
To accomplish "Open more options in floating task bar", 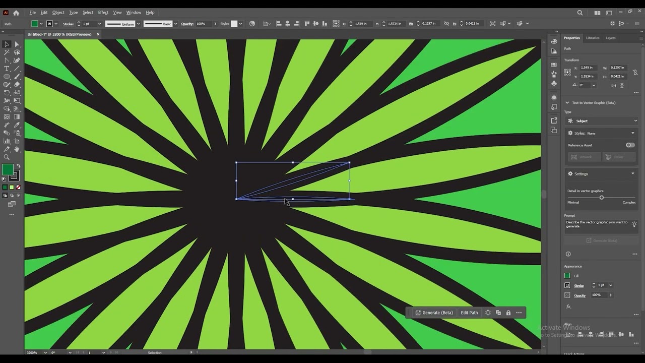I will [519, 313].
